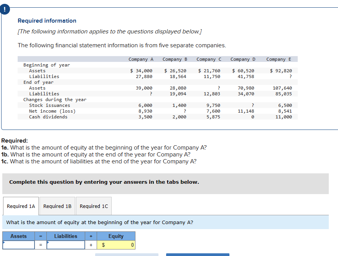Select Company B beginning assets $ 26,520
The height and width of the screenshot is (256, 338).
pos(175,71)
